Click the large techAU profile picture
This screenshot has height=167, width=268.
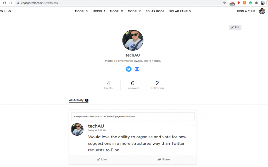[x=133, y=40]
